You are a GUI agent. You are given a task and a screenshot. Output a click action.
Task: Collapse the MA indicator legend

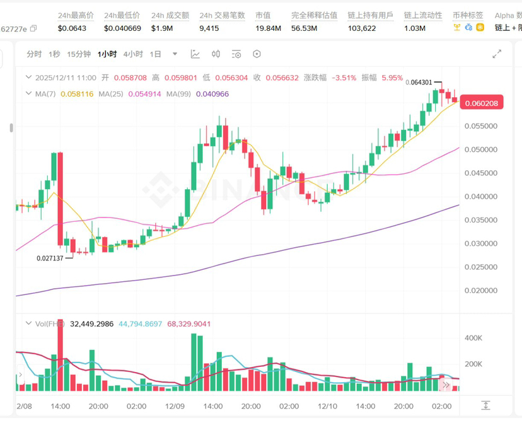(x=28, y=93)
